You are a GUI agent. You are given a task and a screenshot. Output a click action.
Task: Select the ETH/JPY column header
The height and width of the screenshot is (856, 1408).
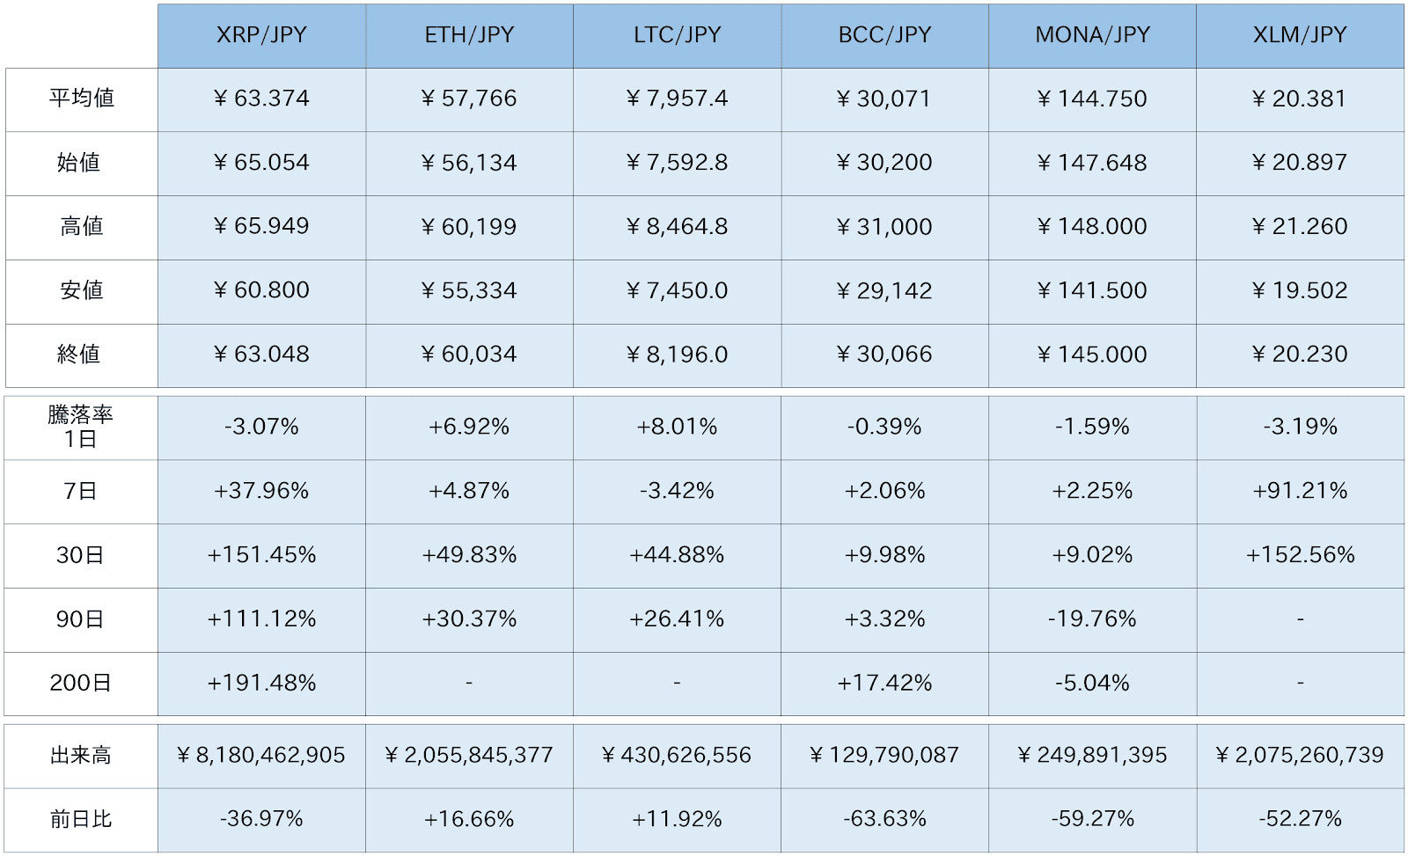point(469,35)
